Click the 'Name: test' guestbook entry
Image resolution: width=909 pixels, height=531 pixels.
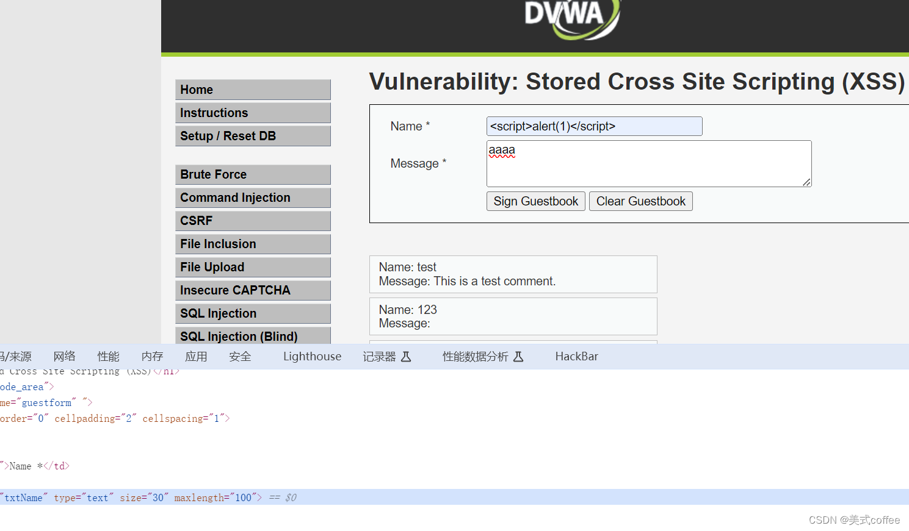point(513,274)
